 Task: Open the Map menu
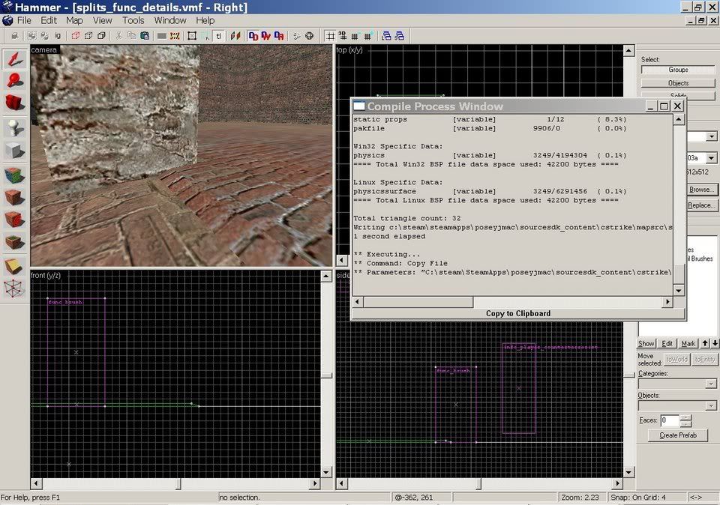74,20
